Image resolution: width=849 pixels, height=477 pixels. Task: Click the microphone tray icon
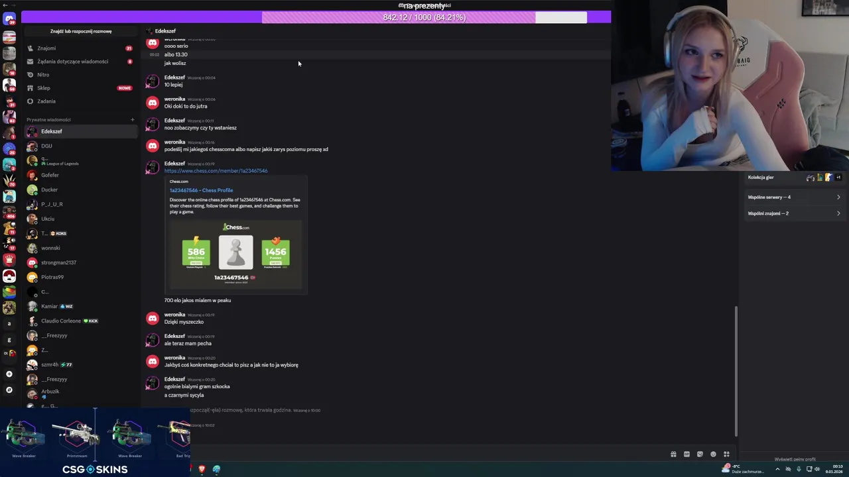[x=799, y=469]
